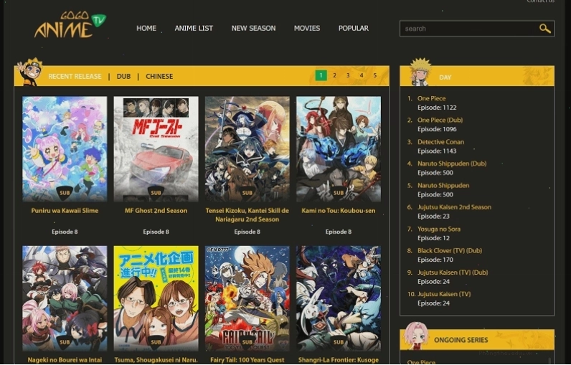
Task: Click the SUB badge on Shangri-La Frontier poster
Action: tap(339, 342)
